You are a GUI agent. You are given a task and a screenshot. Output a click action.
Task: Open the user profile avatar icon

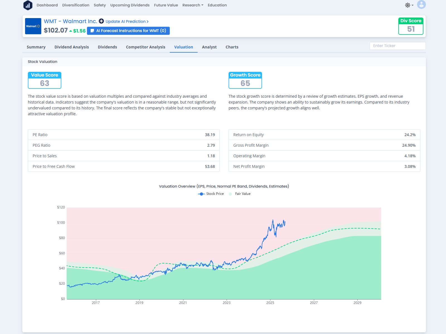pos(421,5)
